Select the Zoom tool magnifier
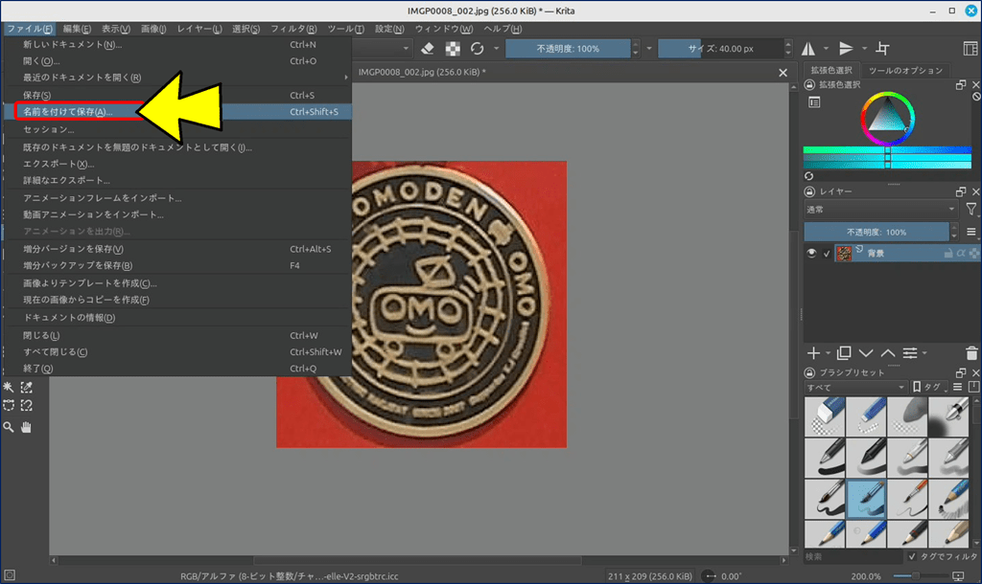 (9, 428)
